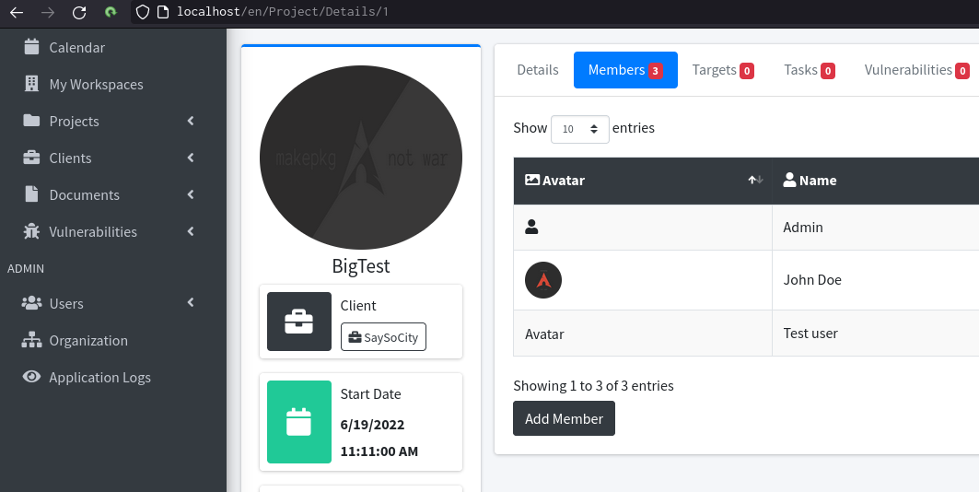Open the Targets tab
Image resolution: width=979 pixels, height=492 pixels.
[x=723, y=70]
